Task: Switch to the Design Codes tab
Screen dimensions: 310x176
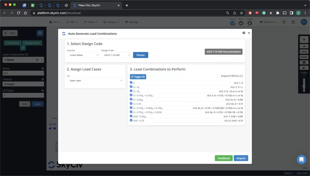Action: click(x=32, y=43)
